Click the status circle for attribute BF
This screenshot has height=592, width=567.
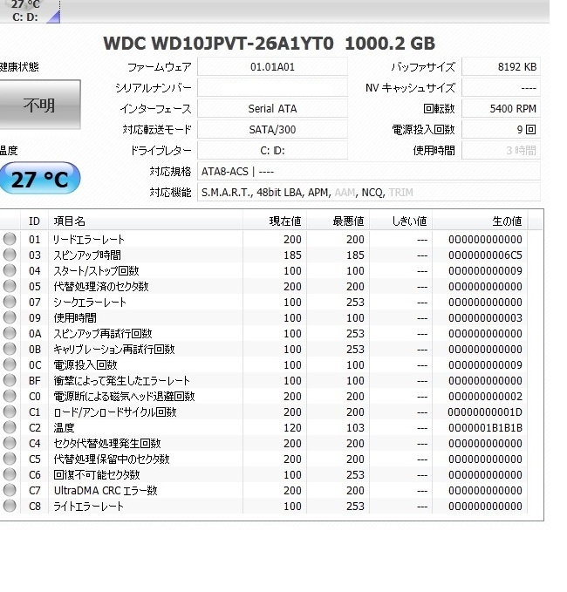point(10,380)
